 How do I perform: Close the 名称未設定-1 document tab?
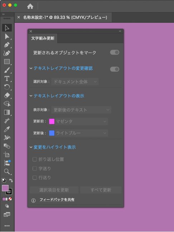click(19, 17)
